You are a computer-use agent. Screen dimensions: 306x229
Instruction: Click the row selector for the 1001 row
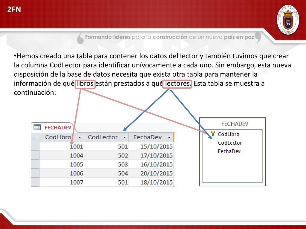click(x=35, y=146)
